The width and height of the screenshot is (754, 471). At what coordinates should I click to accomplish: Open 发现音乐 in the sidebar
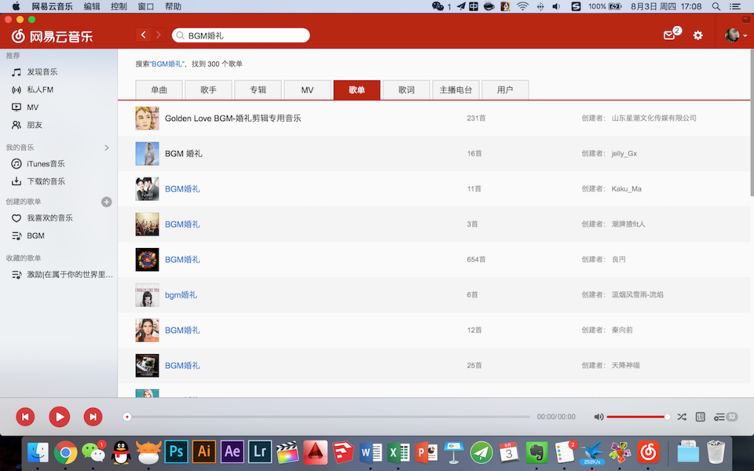tap(42, 72)
